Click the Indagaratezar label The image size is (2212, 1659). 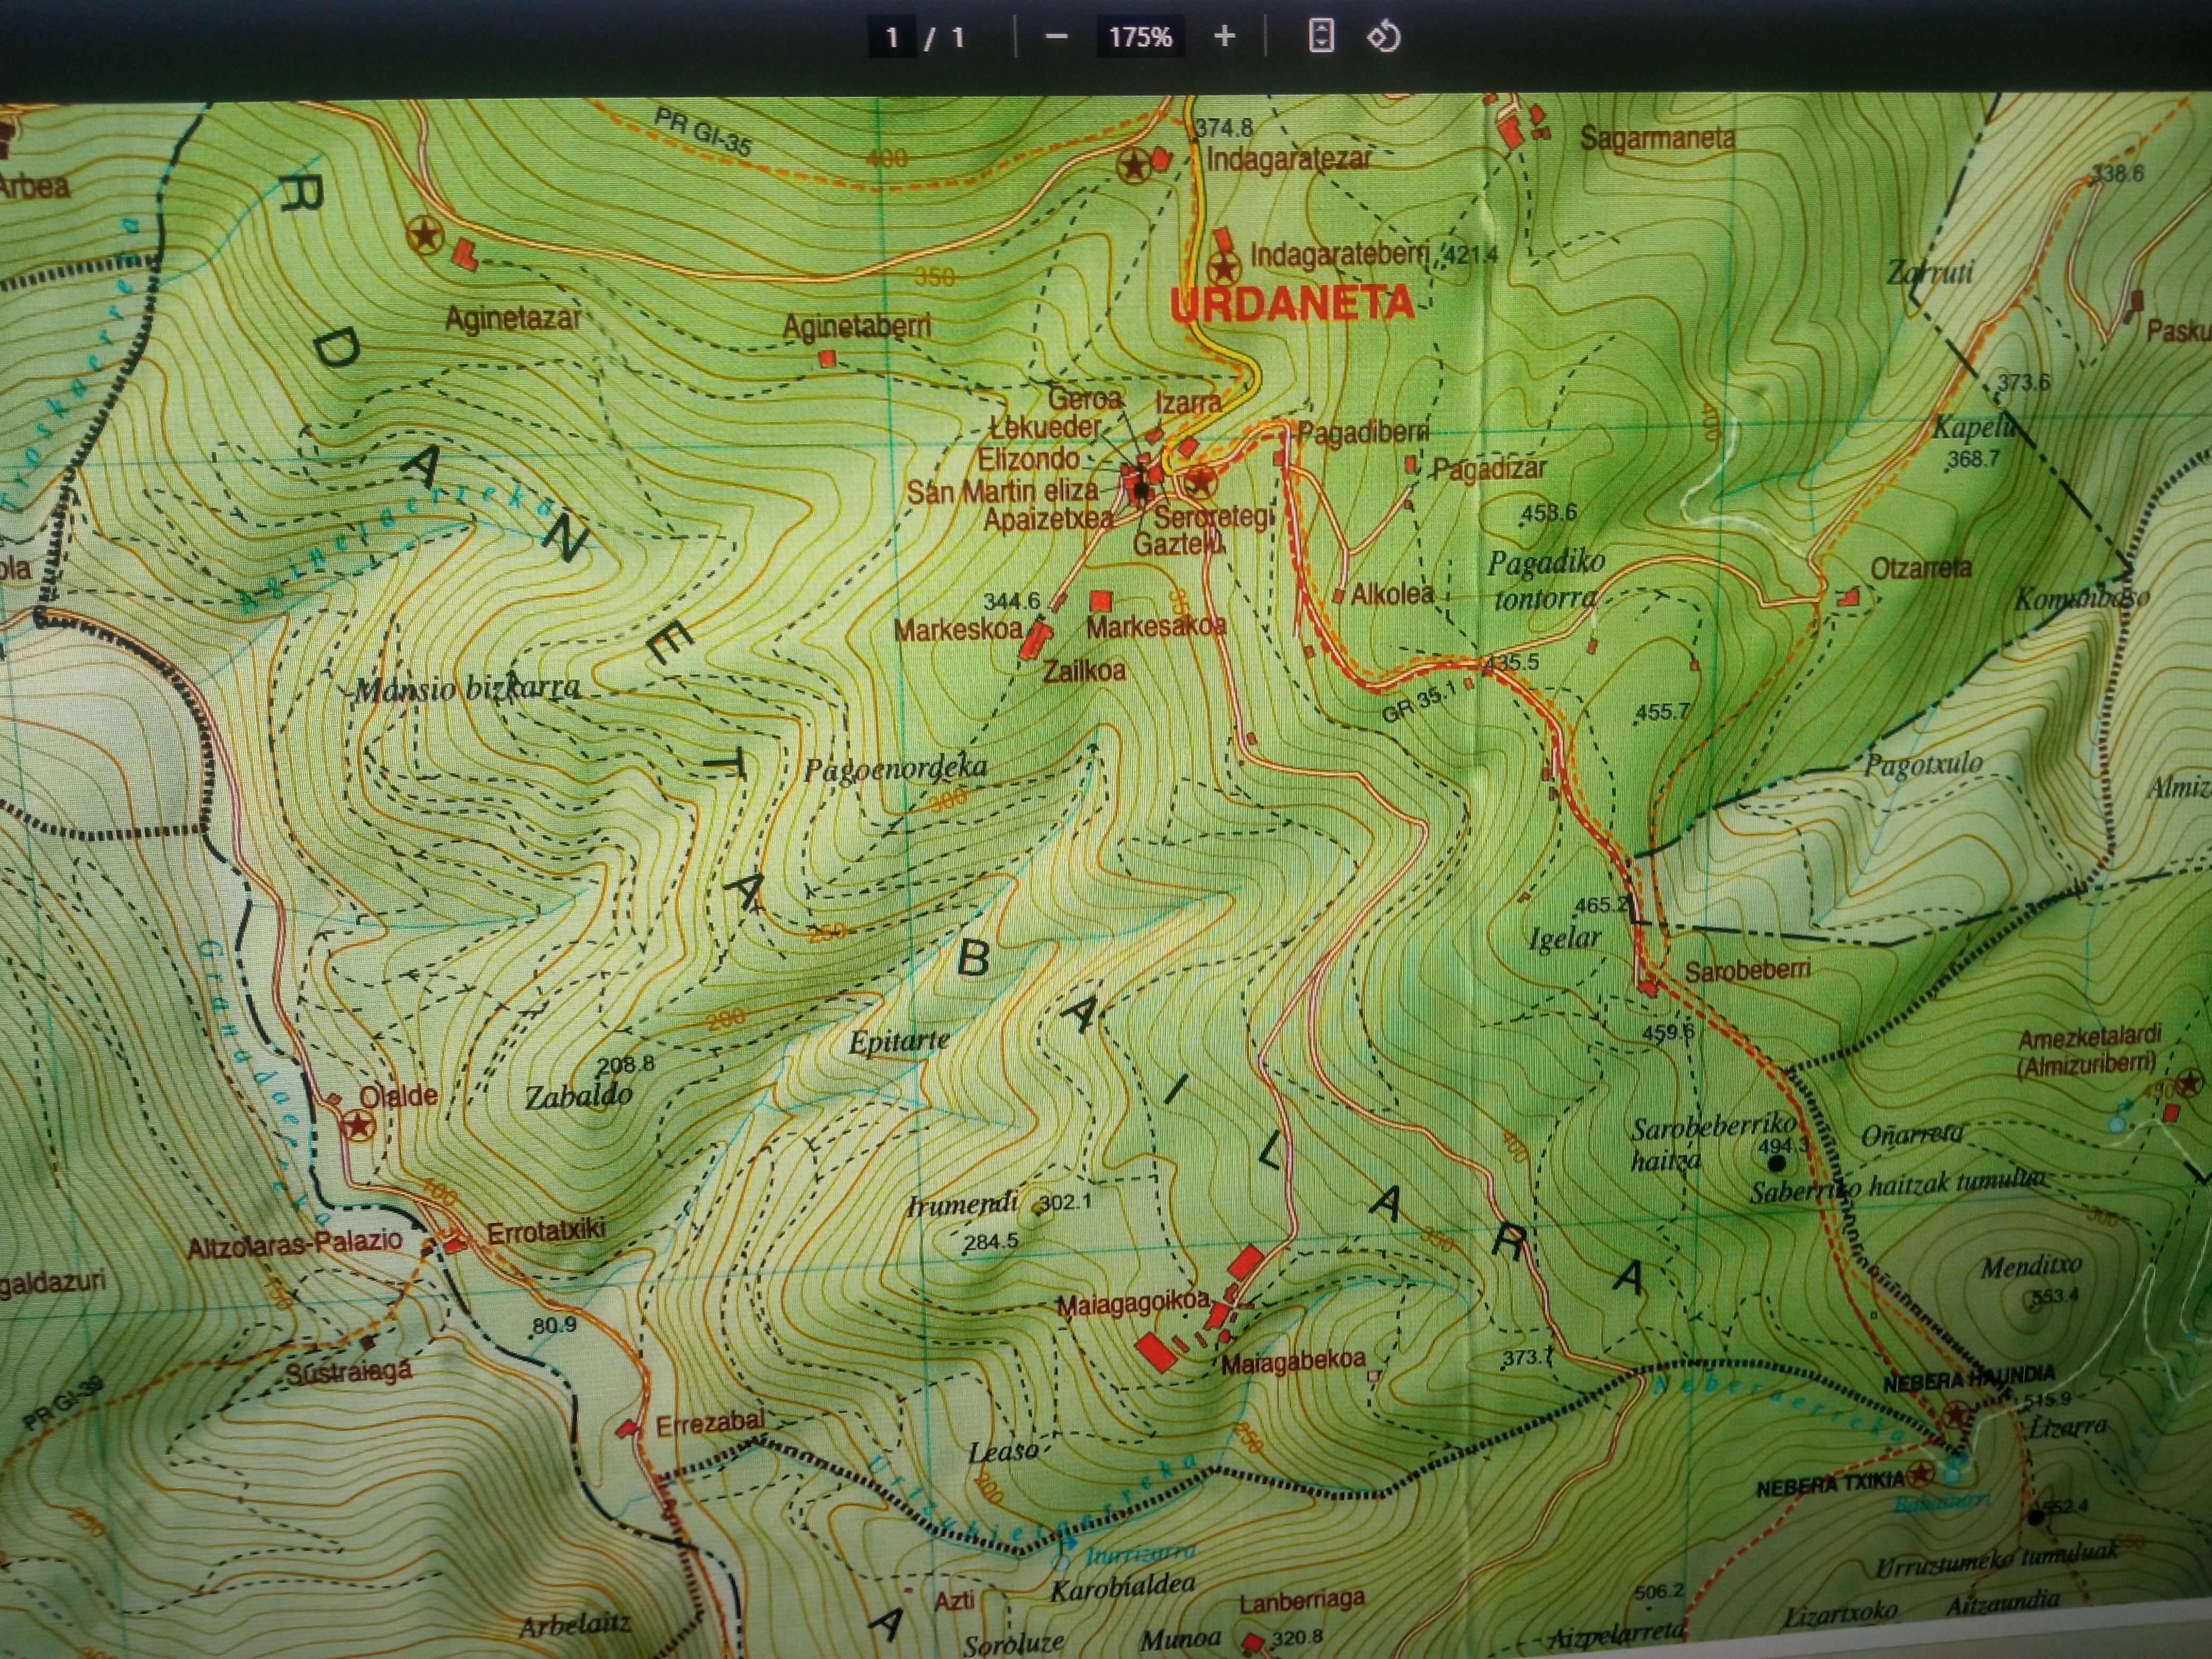pyautogui.click(x=1289, y=159)
